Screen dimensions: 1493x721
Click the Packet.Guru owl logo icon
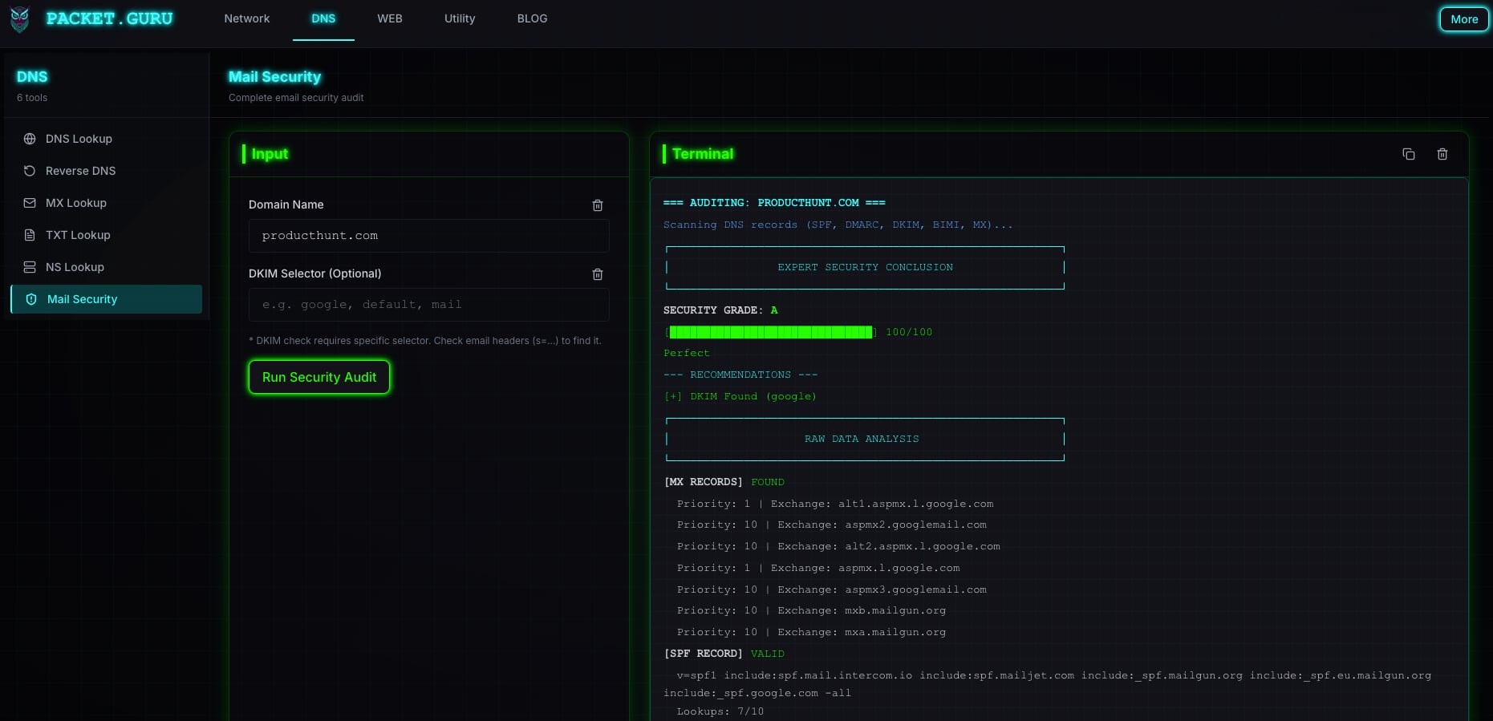(x=19, y=19)
